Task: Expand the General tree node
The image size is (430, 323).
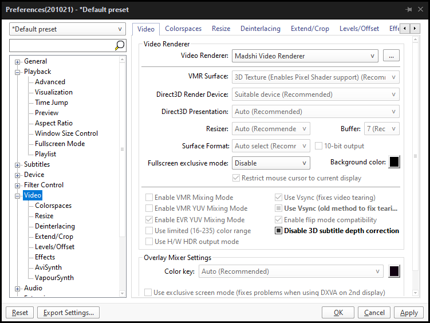Action: pyautogui.click(x=17, y=62)
